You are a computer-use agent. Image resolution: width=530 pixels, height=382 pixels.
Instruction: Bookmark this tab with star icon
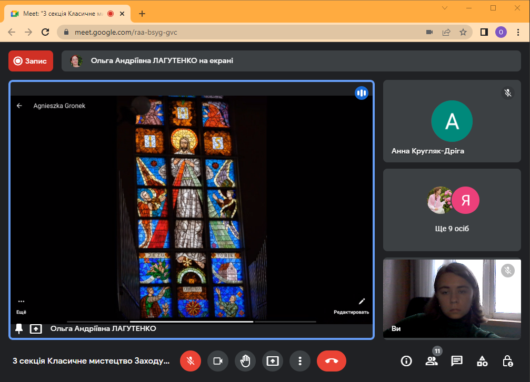[463, 33]
